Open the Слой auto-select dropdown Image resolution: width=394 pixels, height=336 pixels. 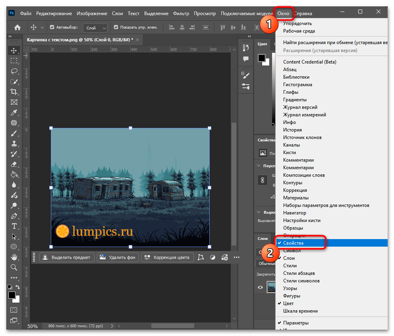pyautogui.click(x=95, y=28)
